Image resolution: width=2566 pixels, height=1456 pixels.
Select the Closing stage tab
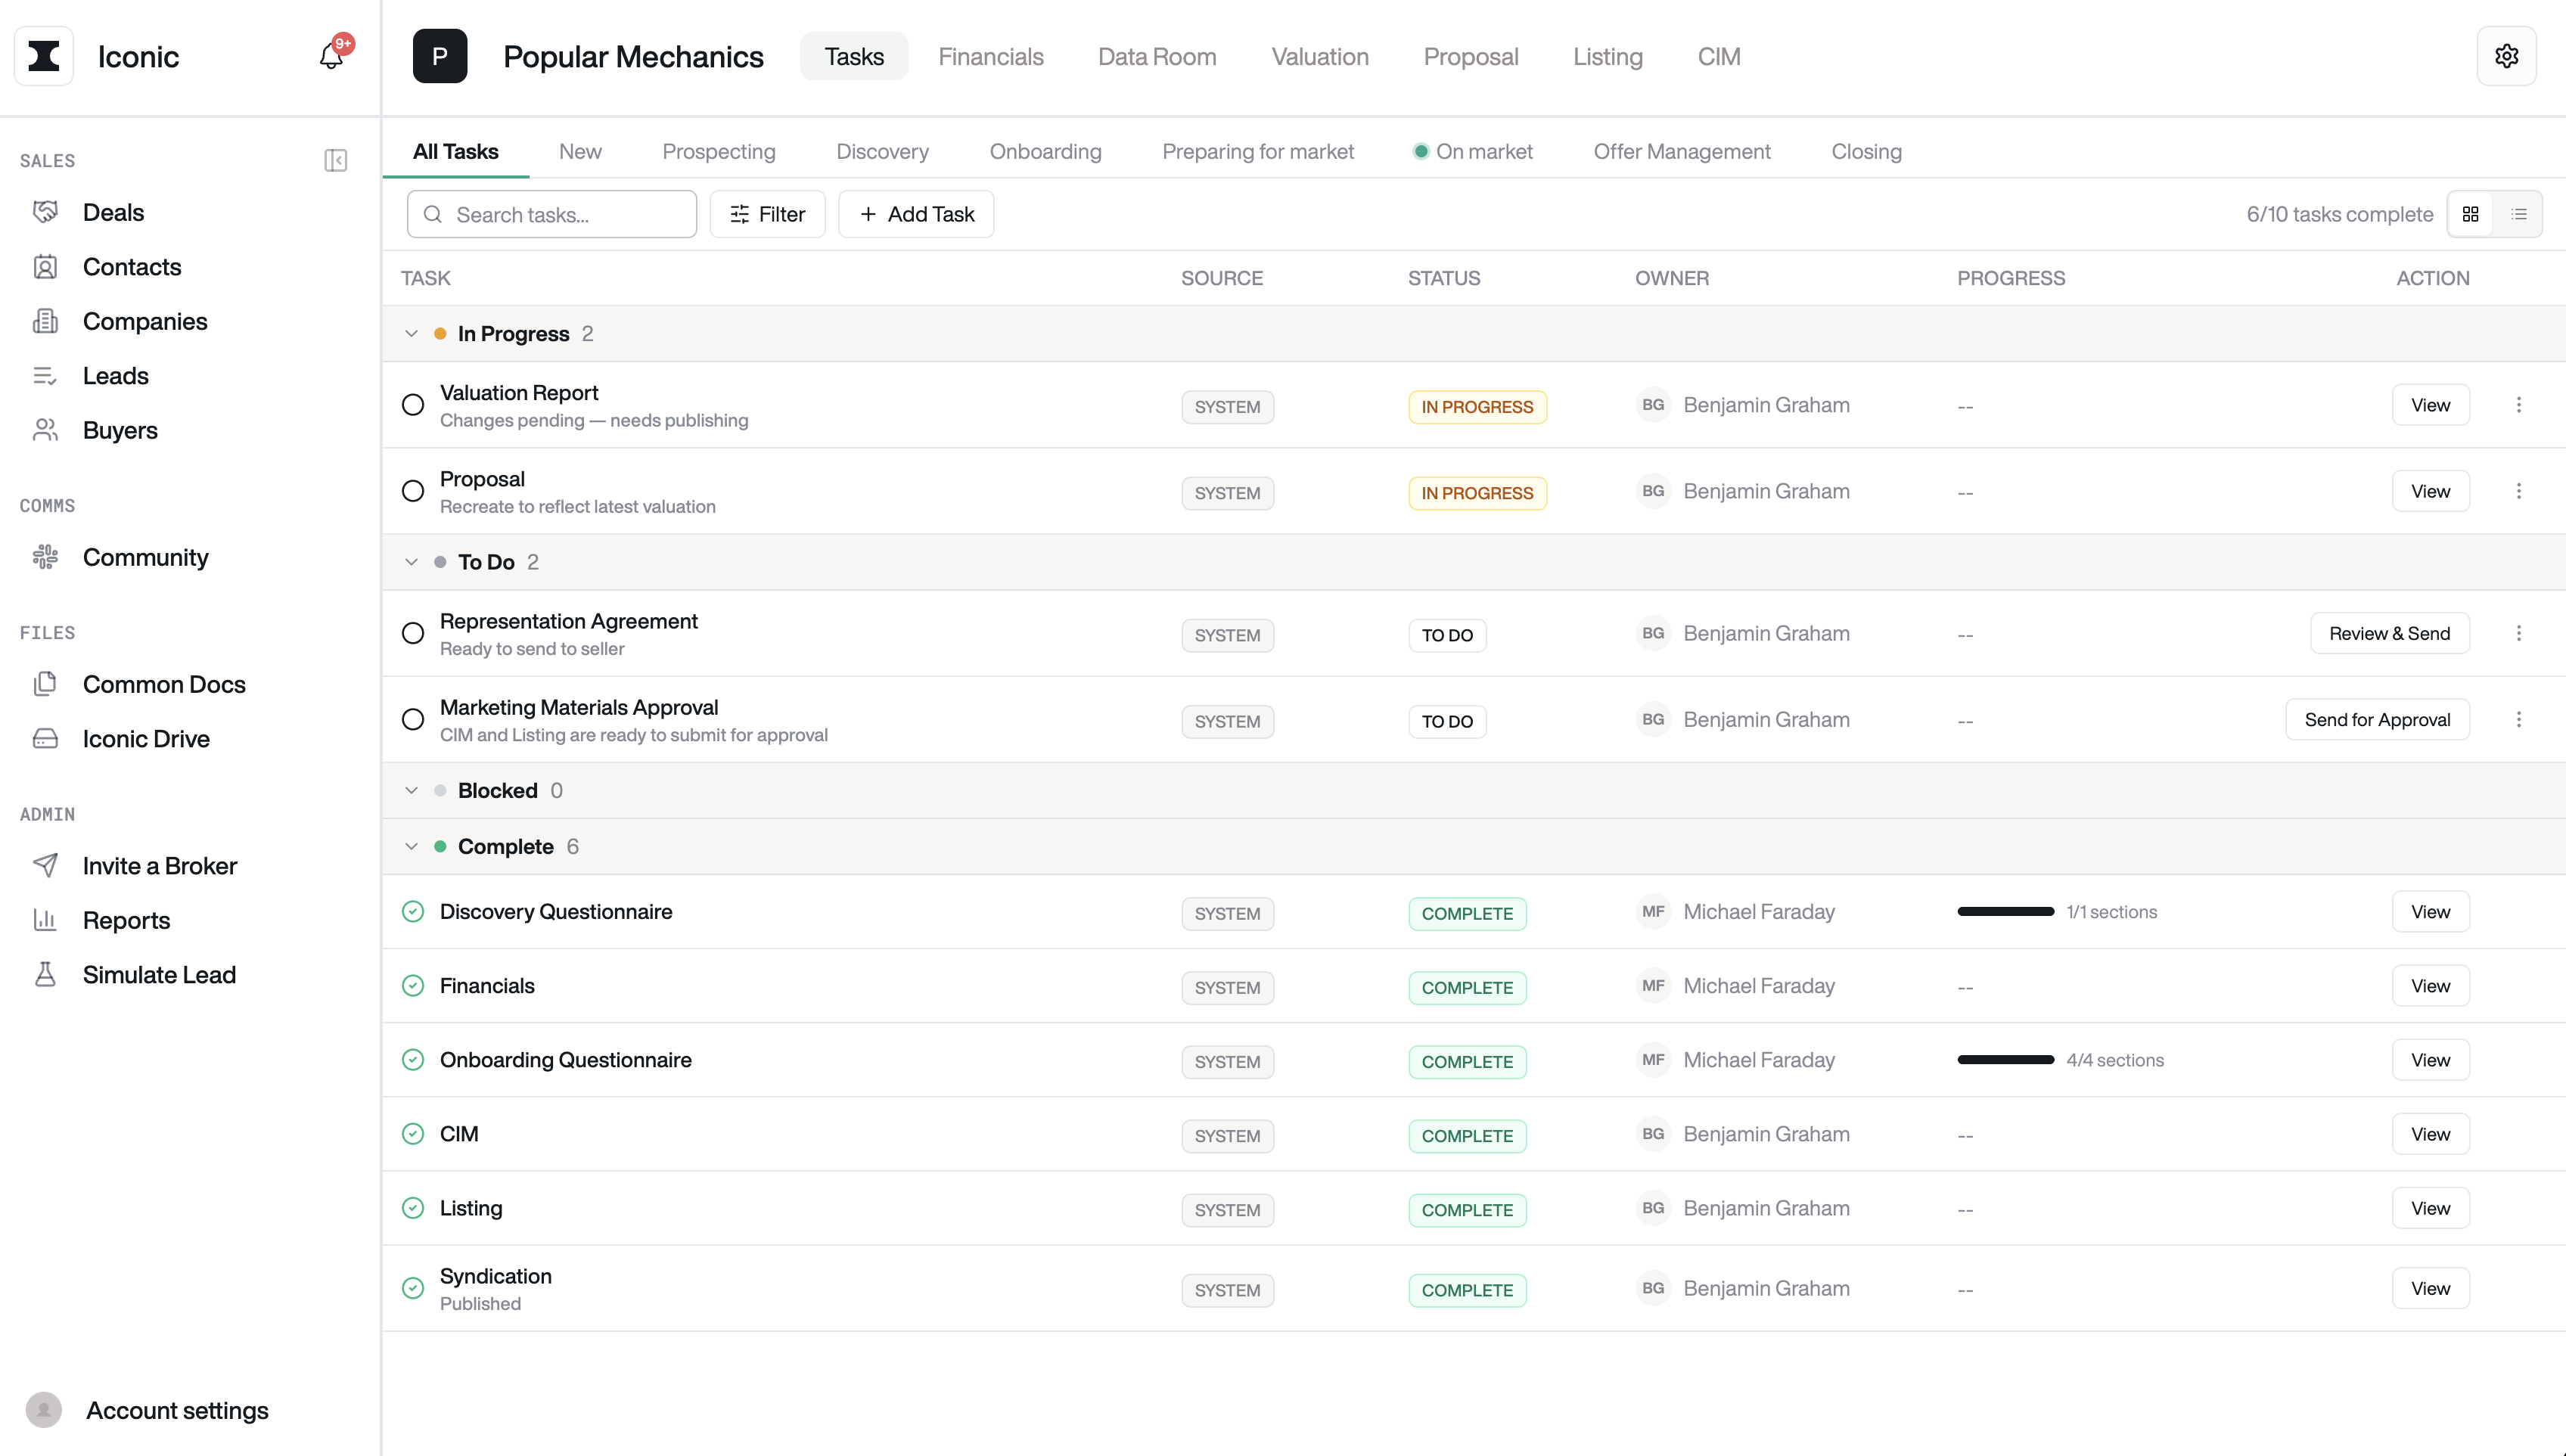click(1866, 152)
